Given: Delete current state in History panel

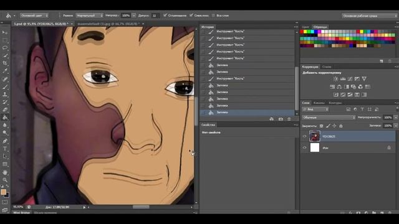Looking at the screenshot, I should tap(289, 119).
